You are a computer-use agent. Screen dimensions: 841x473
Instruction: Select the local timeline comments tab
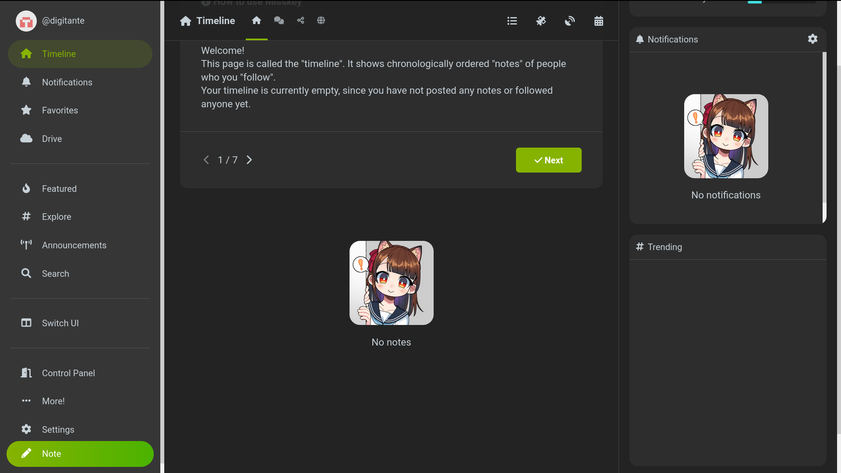point(279,21)
